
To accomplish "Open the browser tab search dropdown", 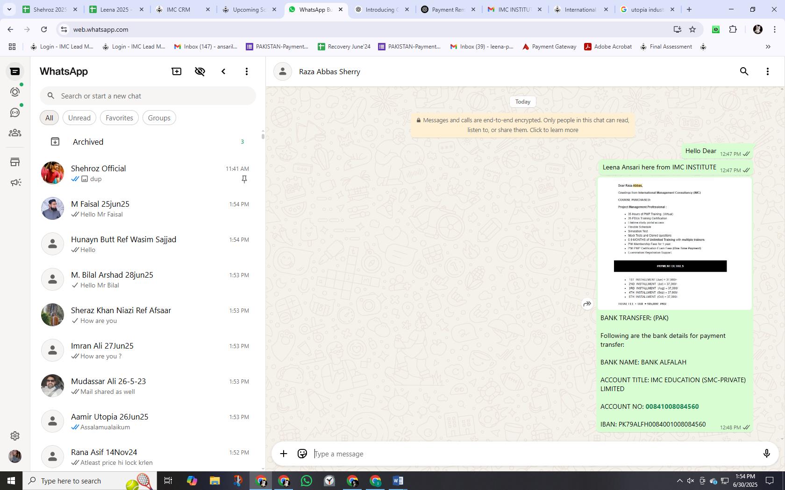I will tap(9, 9).
